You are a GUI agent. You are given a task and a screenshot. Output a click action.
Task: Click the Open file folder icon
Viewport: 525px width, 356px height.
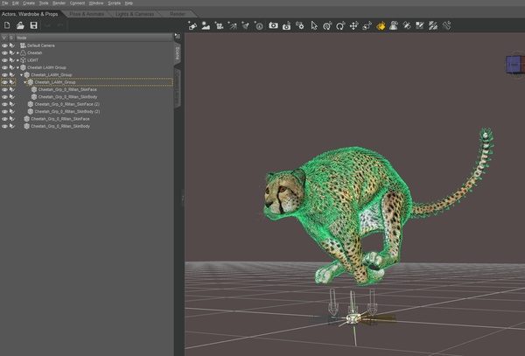click(20, 26)
